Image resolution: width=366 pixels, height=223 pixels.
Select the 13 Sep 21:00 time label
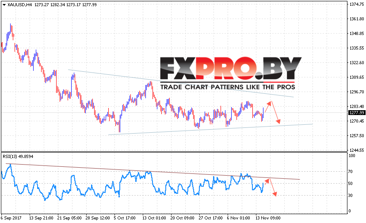coord(41,218)
